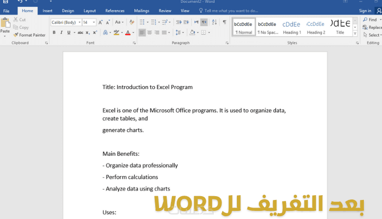Image resolution: width=382 pixels, height=219 pixels.
Task: Switch to the Review tab
Action: coord(165,10)
